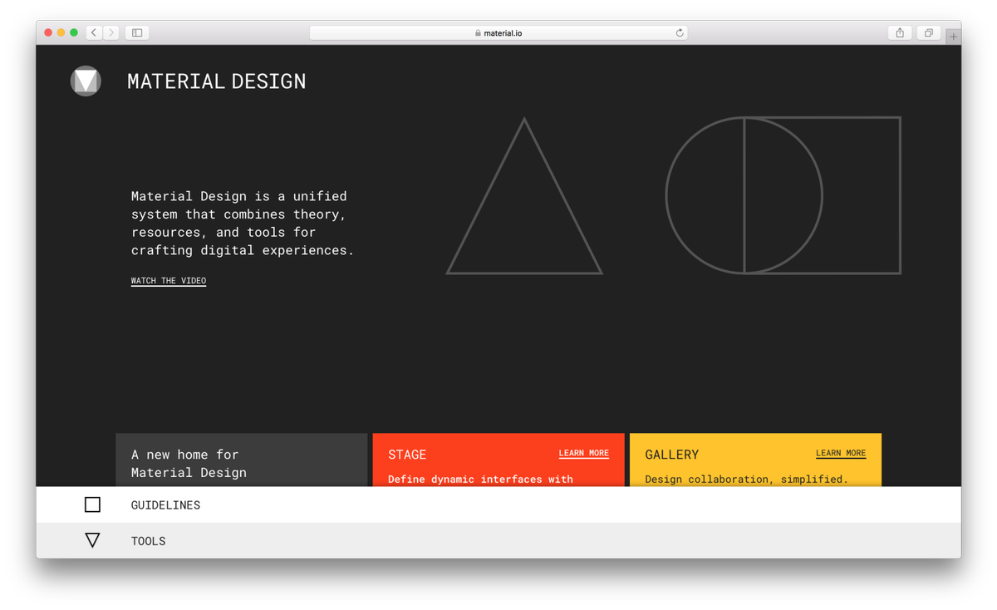Click the inverted triangle Tools icon

[92, 540]
